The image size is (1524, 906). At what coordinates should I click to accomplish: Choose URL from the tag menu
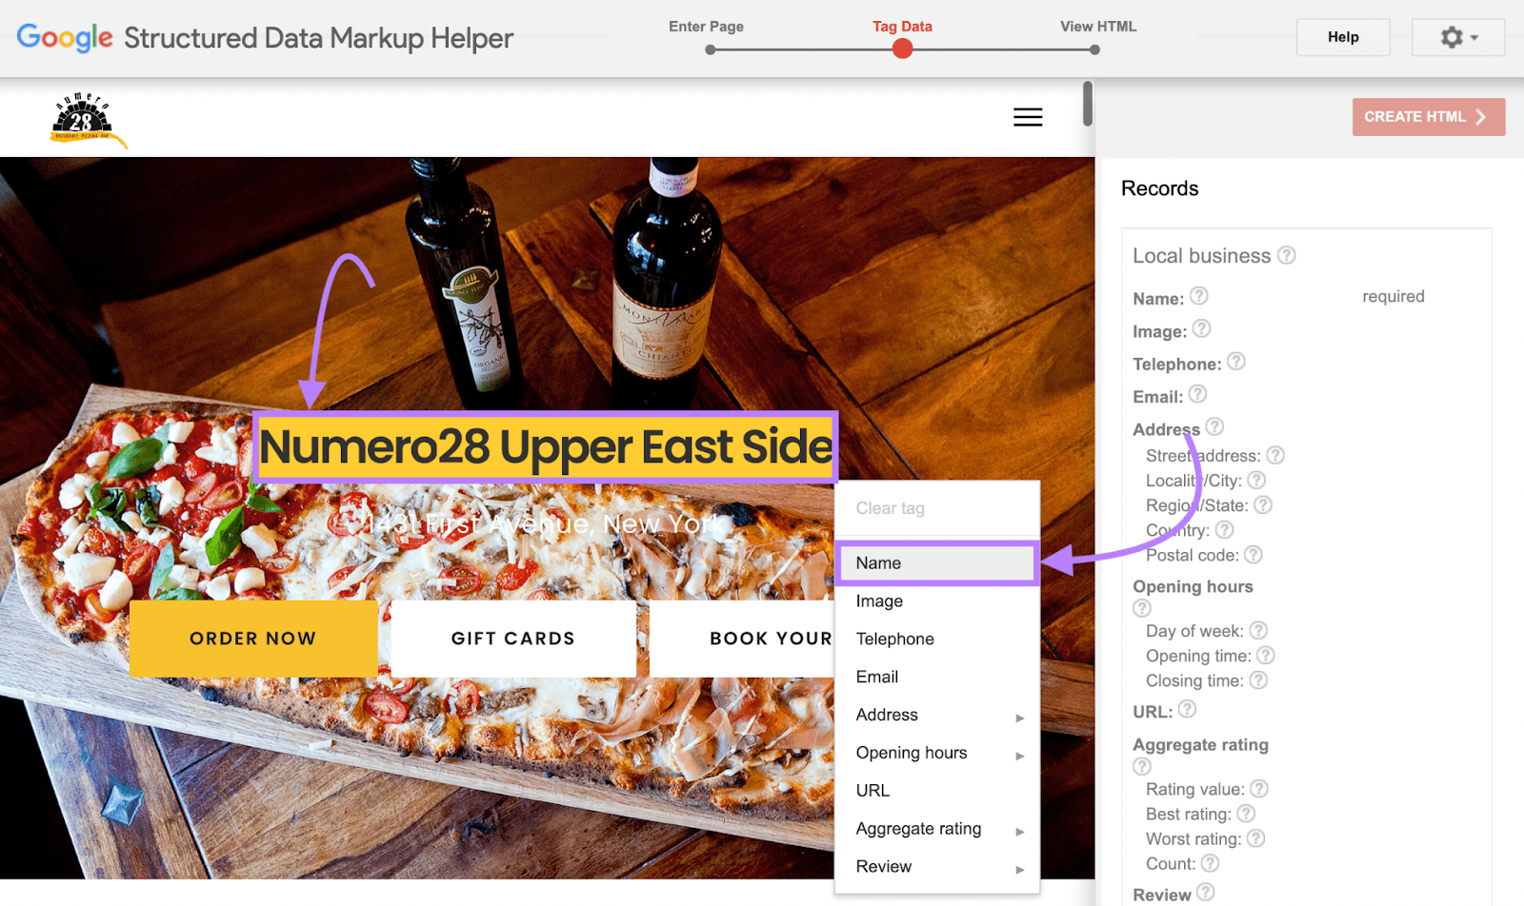(936, 791)
